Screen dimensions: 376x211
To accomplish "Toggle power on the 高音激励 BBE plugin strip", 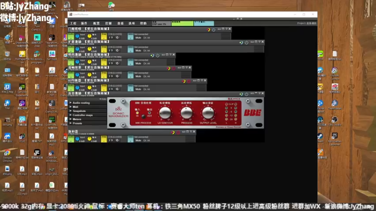I will [x=246, y=94].
